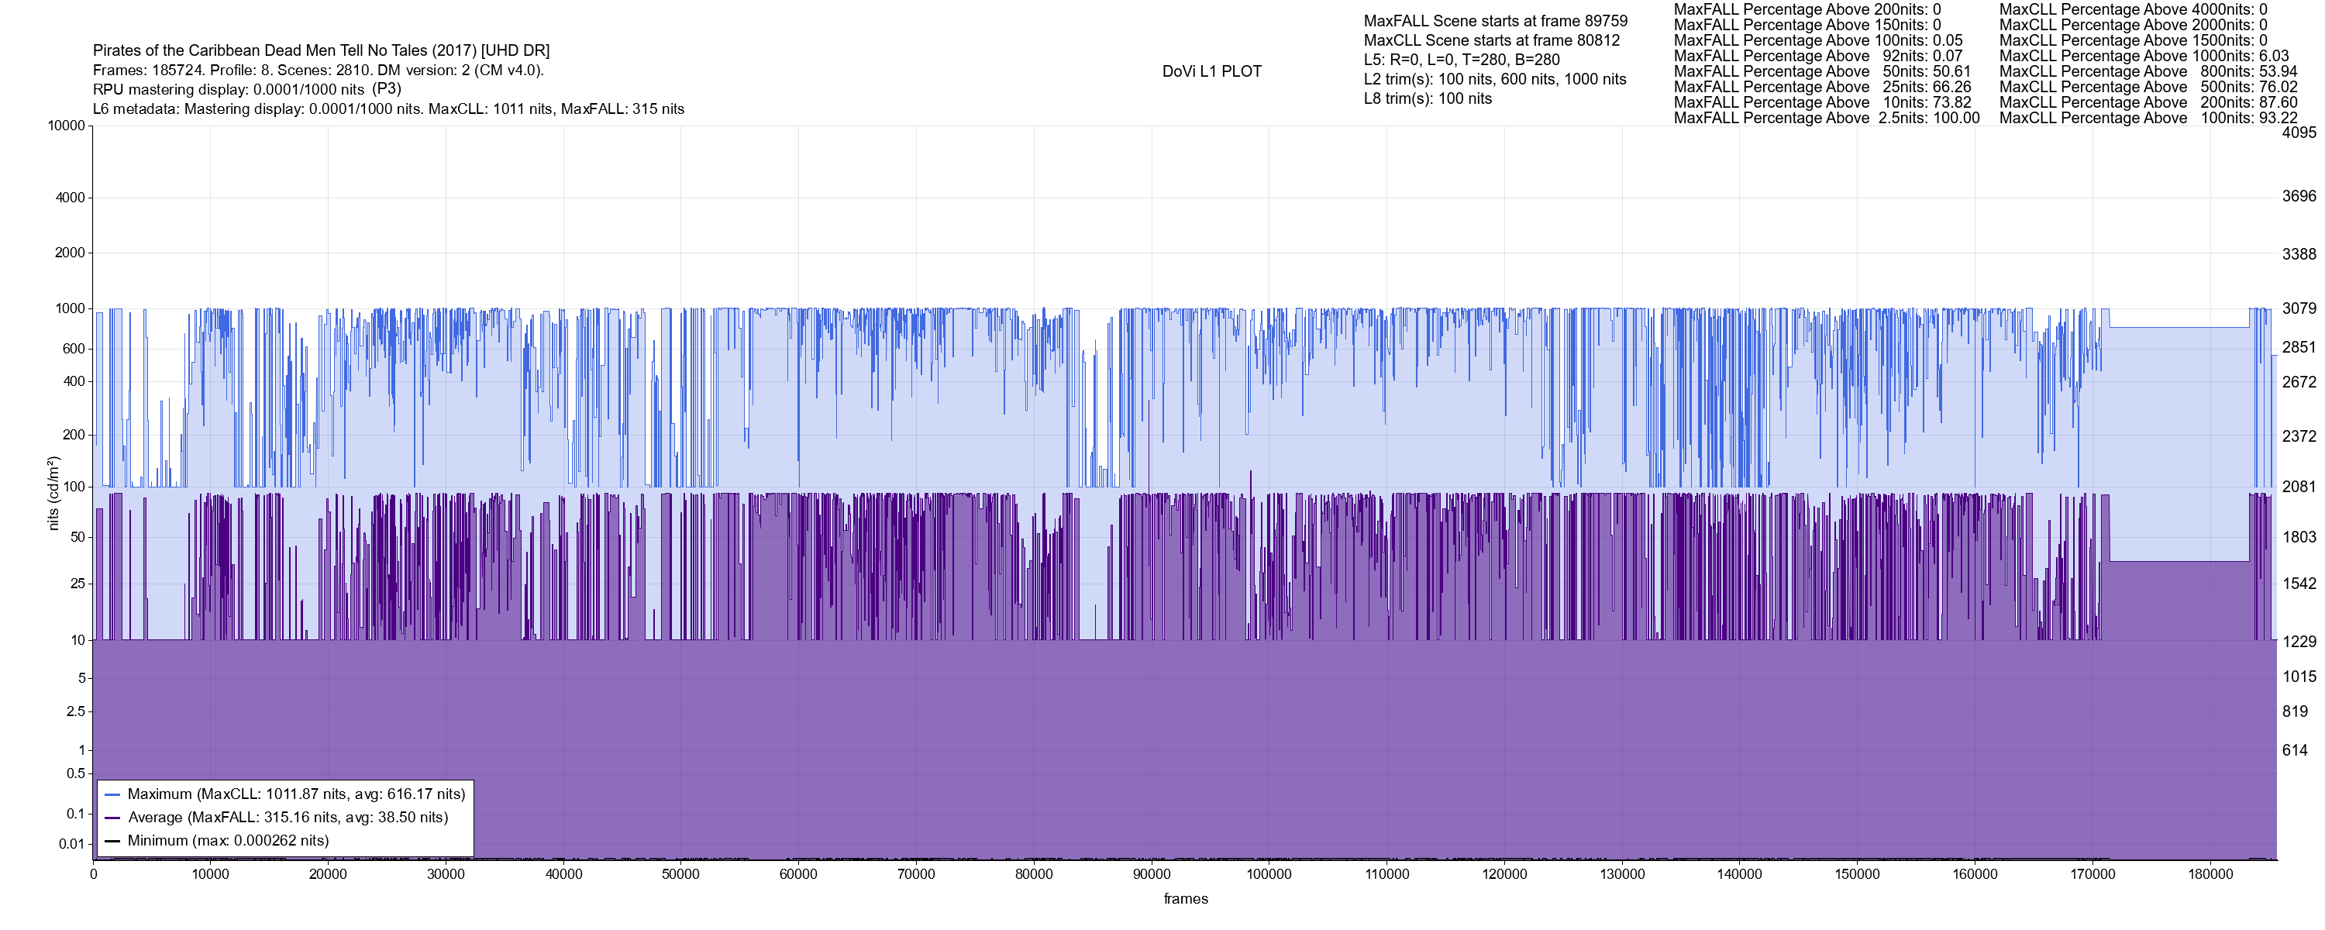Click the MaxCLL Percentage Above 1000nits line
The image size is (2325, 930).
tap(2144, 56)
